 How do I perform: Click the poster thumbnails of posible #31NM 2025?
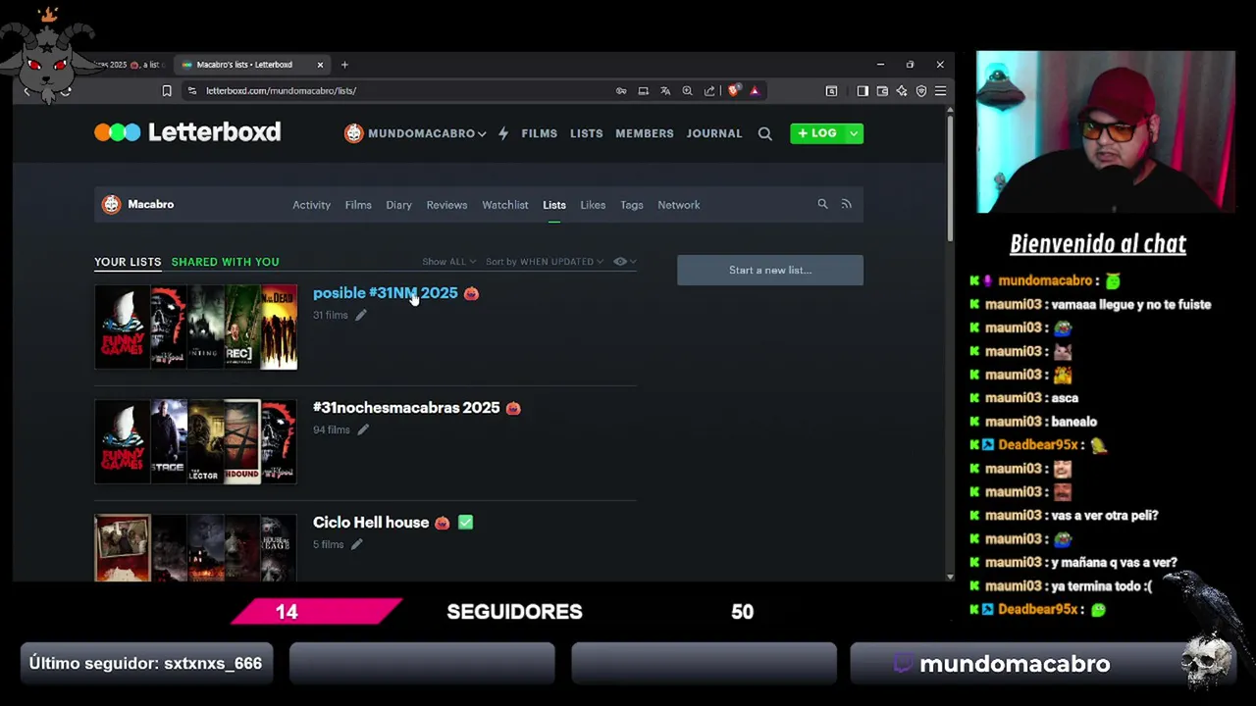pos(195,327)
